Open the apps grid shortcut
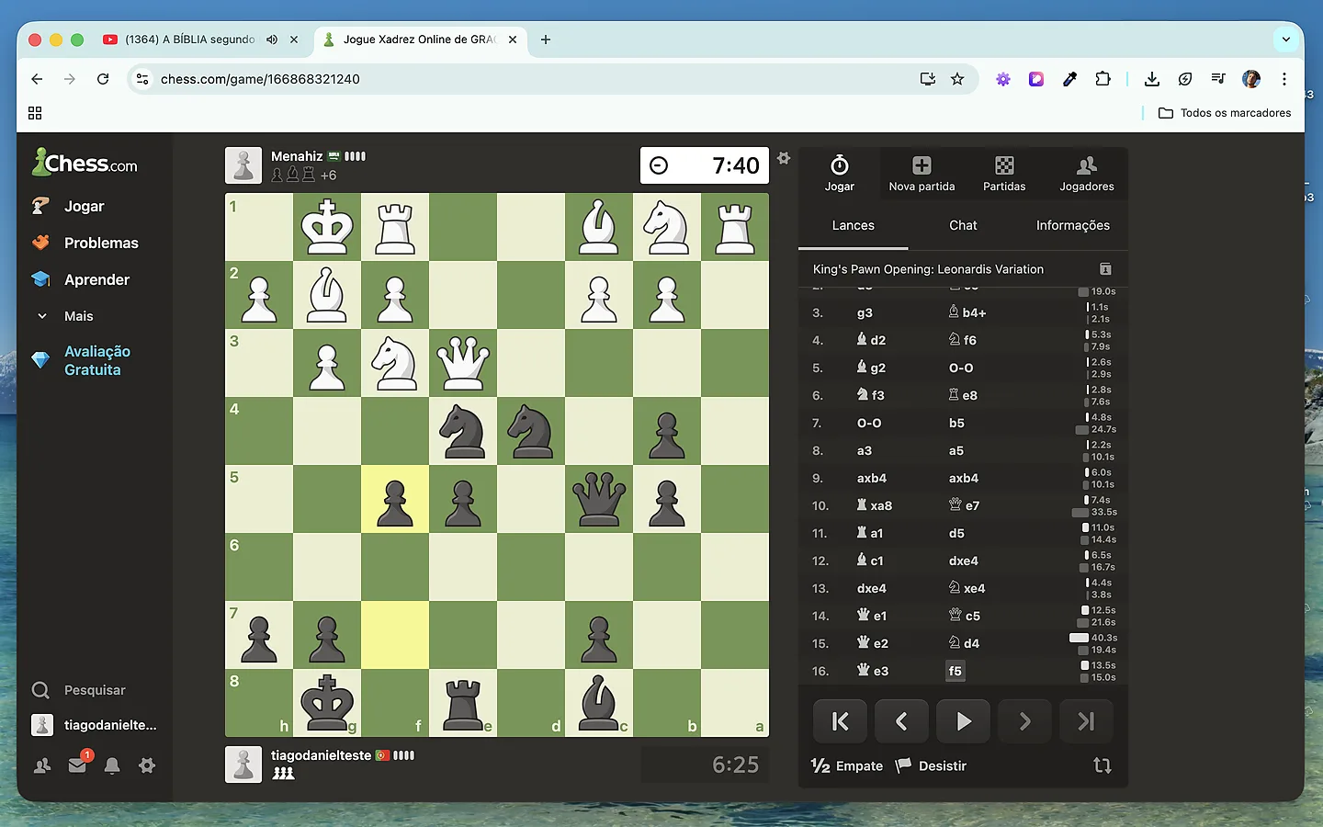The image size is (1323, 827). 35,113
